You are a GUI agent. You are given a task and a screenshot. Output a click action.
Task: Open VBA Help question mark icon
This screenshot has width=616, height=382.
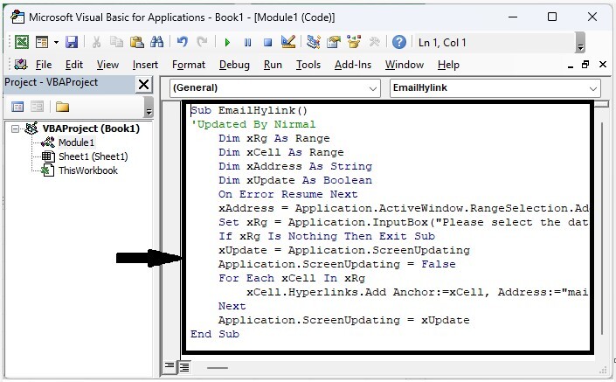tap(399, 42)
